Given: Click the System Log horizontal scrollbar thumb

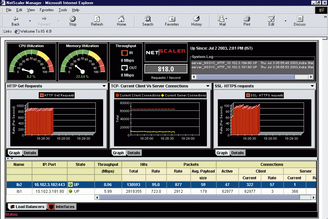Looking at the screenshot, I should coord(246,77).
